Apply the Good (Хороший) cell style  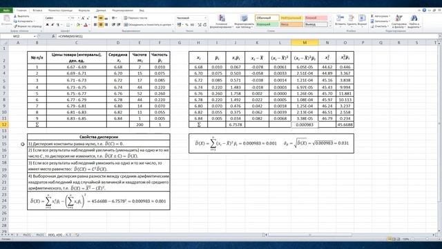pos(267,25)
